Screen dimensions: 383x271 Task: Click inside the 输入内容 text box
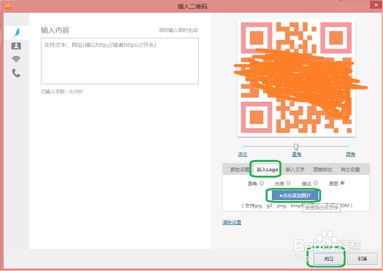point(120,61)
